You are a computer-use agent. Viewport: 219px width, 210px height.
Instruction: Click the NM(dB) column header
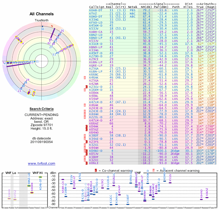[x=146, y=7]
